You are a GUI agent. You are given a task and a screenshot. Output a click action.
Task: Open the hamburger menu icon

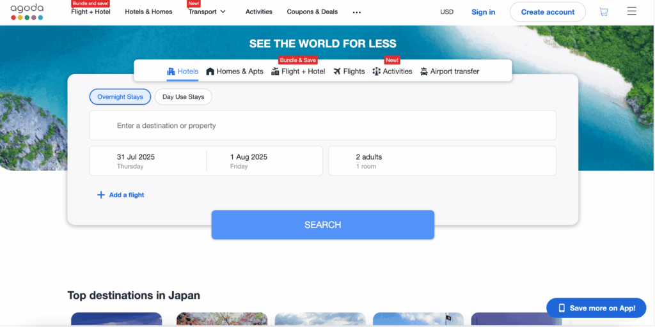coord(631,11)
